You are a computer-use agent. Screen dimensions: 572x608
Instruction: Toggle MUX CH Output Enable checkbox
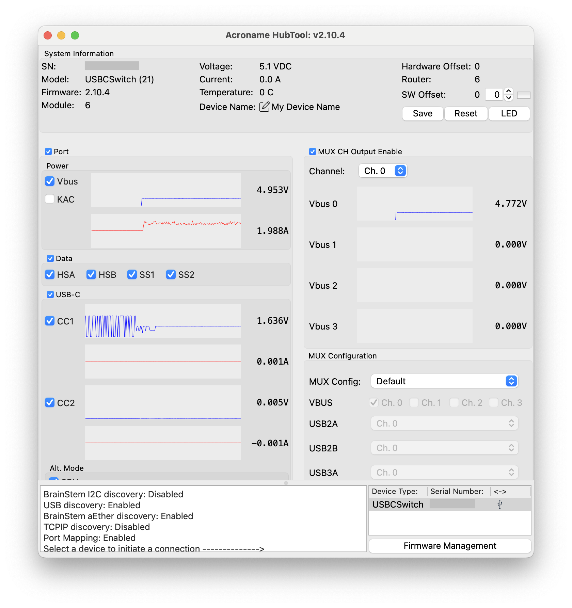tap(313, 151)
